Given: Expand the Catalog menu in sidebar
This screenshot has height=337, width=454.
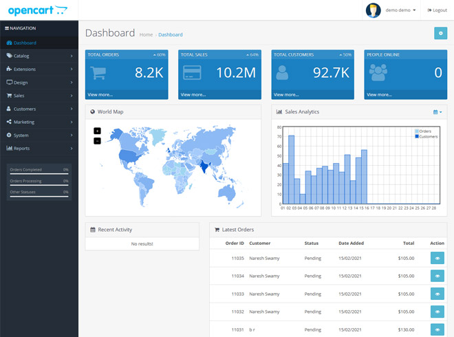Looking at the screenshot, I should point(39,56).
